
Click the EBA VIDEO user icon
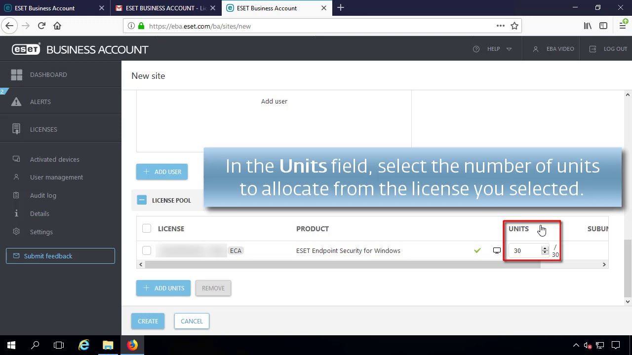(536, 49)
